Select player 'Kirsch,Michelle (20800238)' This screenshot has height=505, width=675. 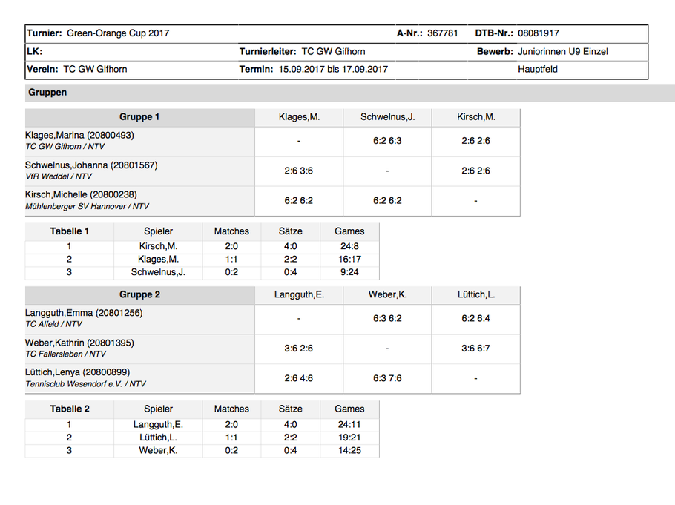pyautogui.click(x=81, y=194)
